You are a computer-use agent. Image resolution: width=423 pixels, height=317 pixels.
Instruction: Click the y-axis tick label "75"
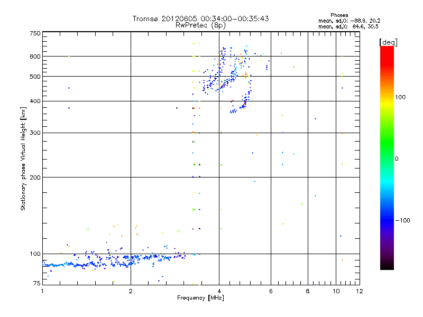[x=37, y=283]
